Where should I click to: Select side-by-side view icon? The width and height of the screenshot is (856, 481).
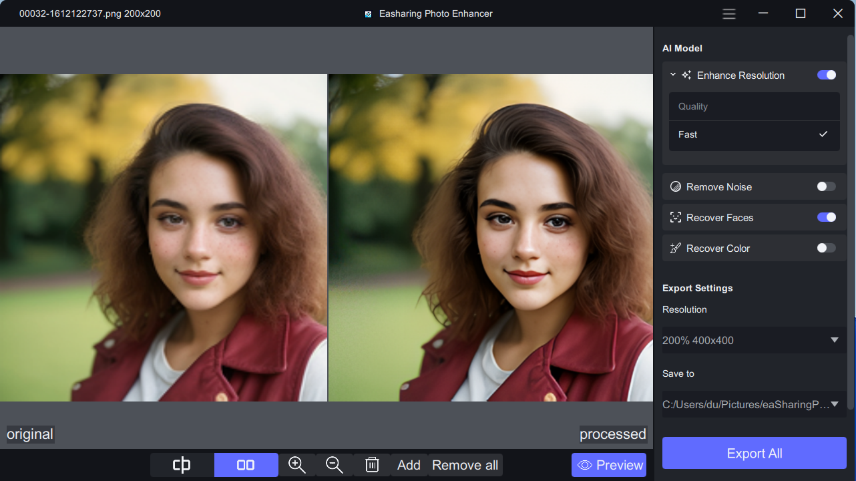pyautogui.click(x=246, y=465)
